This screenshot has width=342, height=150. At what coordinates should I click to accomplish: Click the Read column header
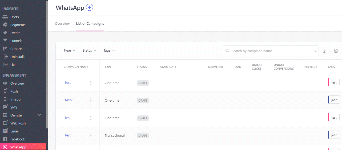point(238,67)
